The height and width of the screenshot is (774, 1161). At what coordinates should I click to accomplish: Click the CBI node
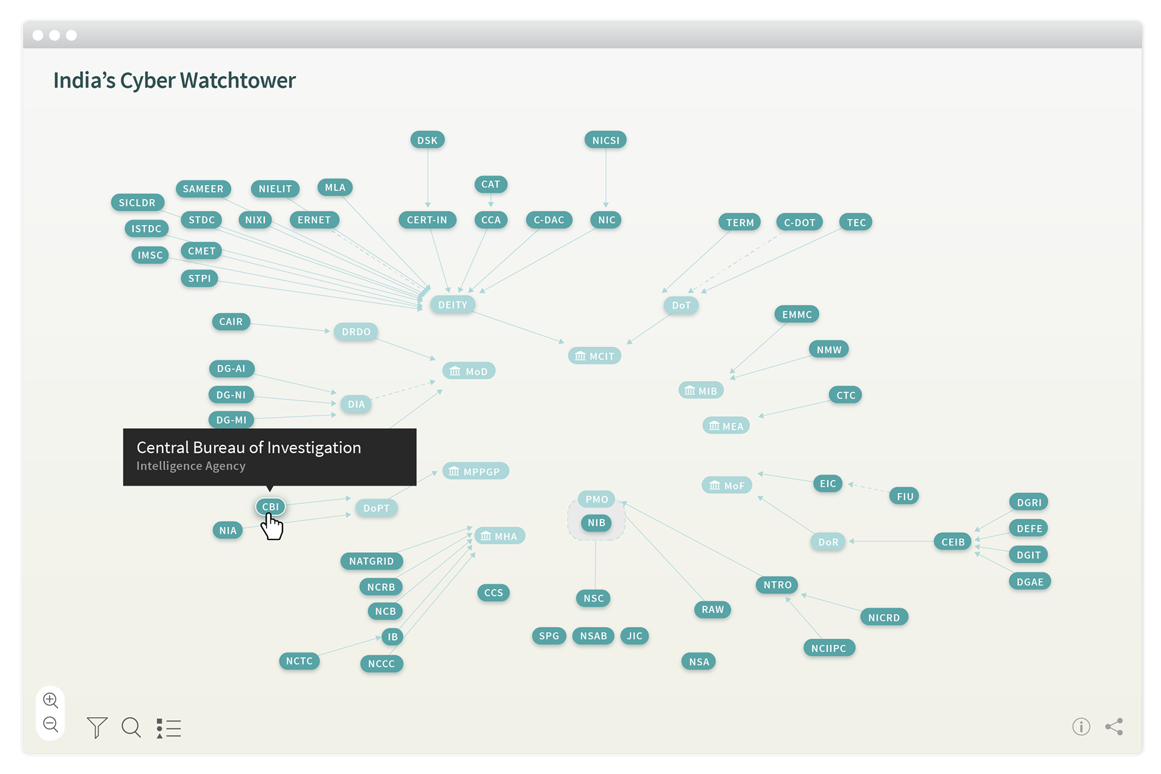270,507
